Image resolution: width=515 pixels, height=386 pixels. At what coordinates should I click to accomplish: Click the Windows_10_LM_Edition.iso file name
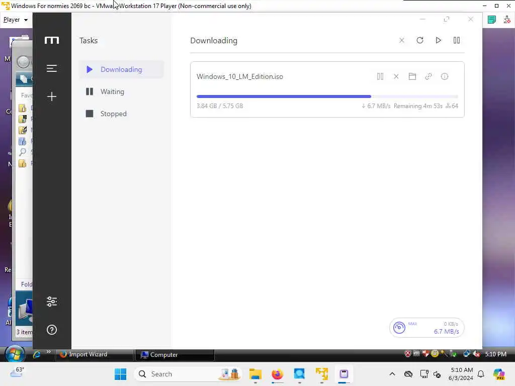(240, 76)
